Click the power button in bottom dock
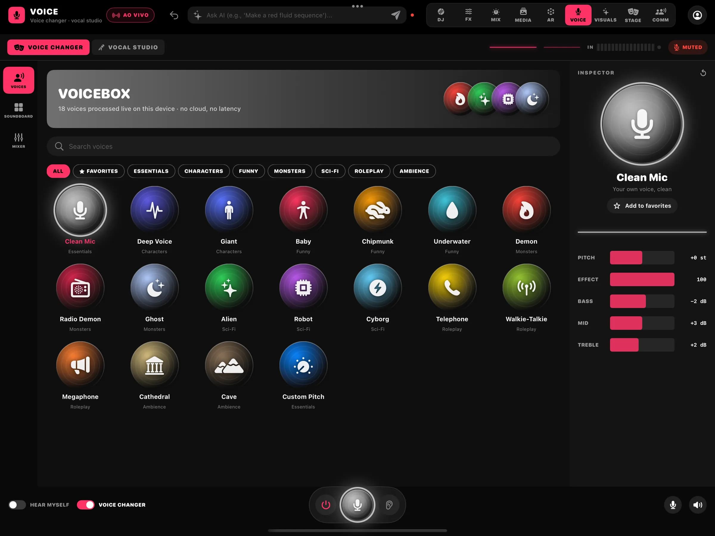The height and width of the screenshot is (536, 715). click(x=326, y=505)
